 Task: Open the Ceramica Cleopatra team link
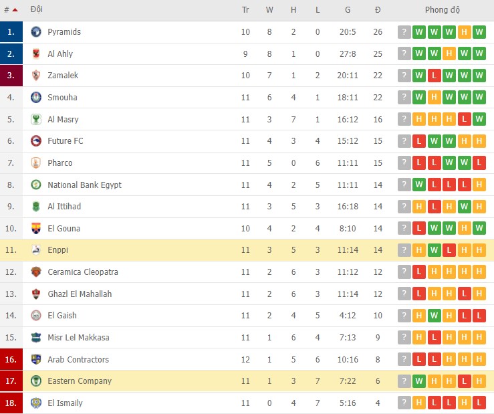tap(83, 272)
